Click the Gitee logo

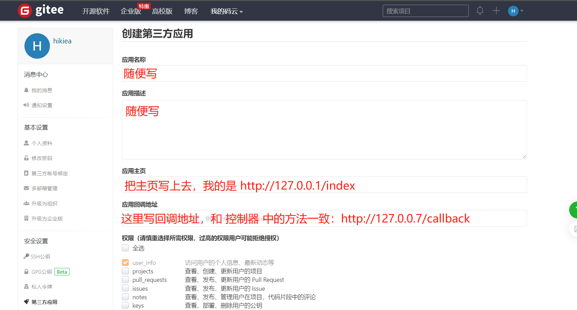pos(40,11)
